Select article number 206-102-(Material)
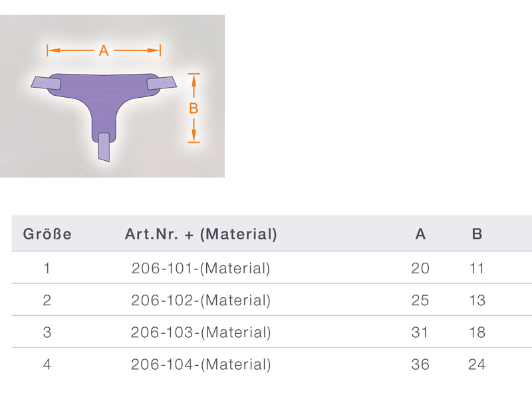Image resolution: width=532 pixels, height=399 pixels. click(x=201, y=301)
